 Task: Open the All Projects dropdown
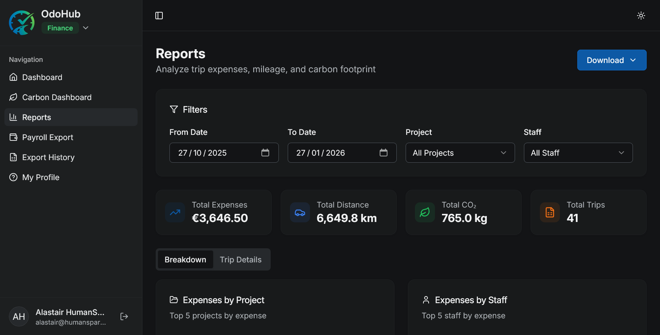pos(460,153)
